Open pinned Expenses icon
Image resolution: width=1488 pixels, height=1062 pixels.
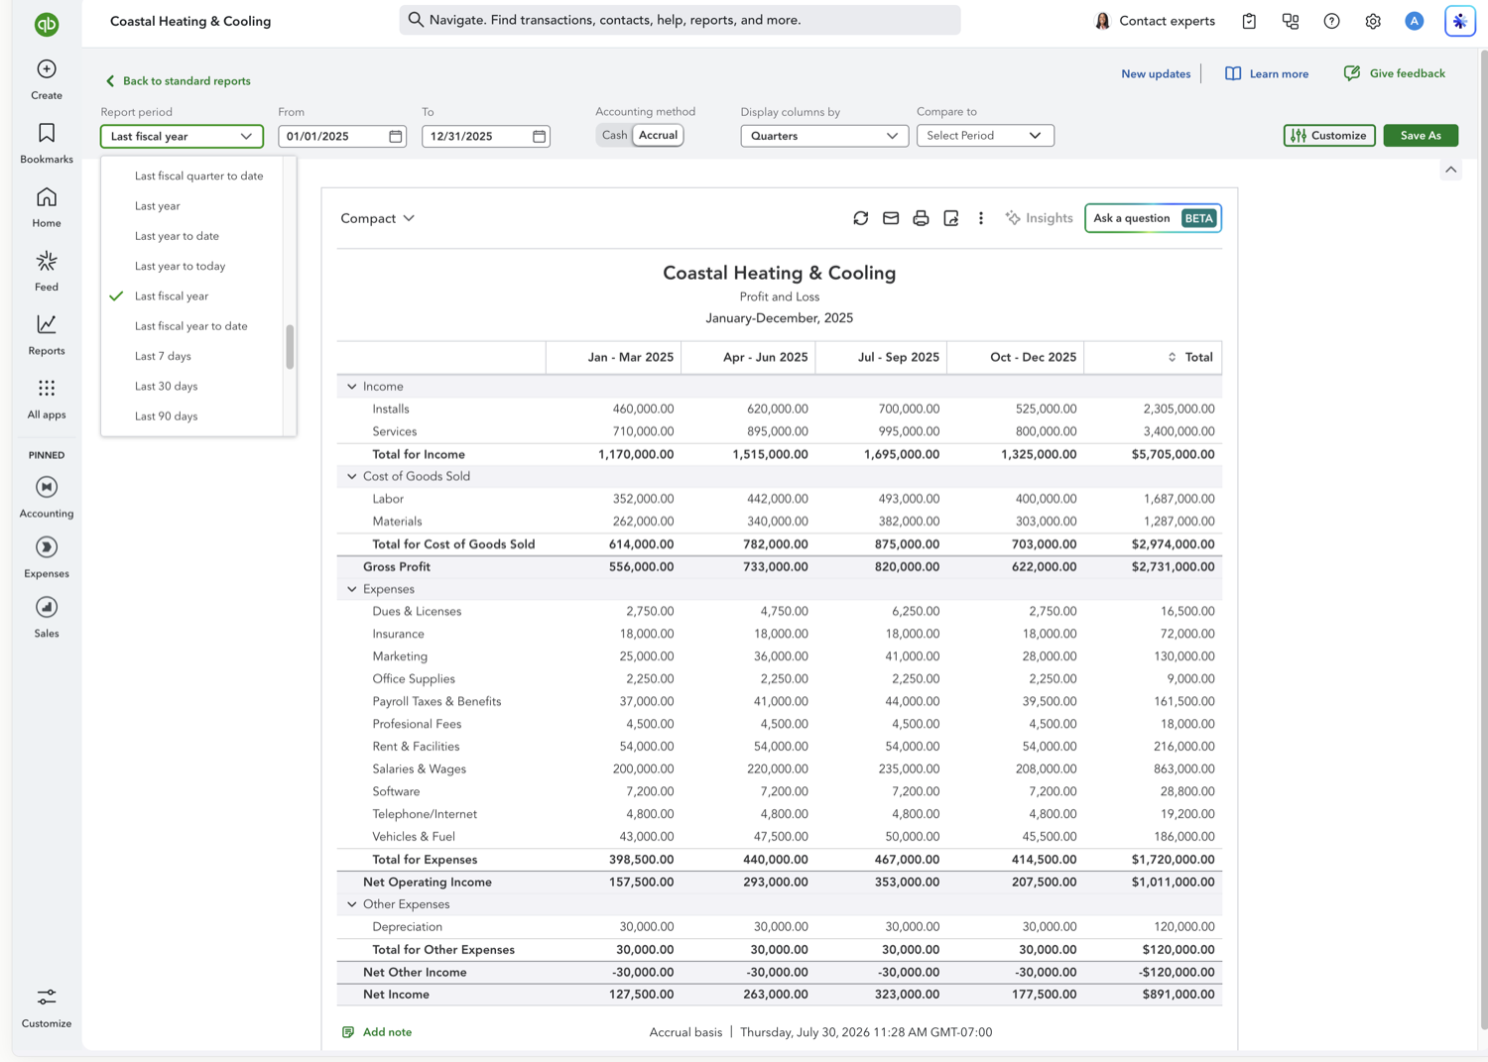click(47, 547)
